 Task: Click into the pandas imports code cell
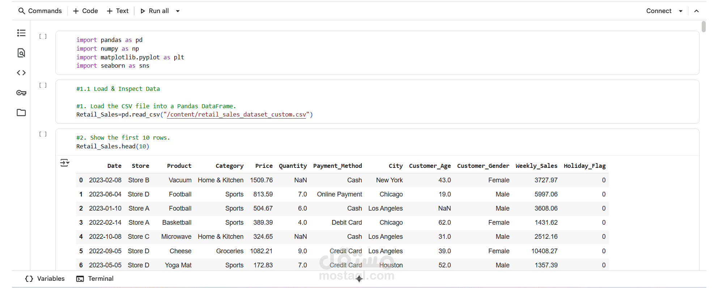coord(377,53)
